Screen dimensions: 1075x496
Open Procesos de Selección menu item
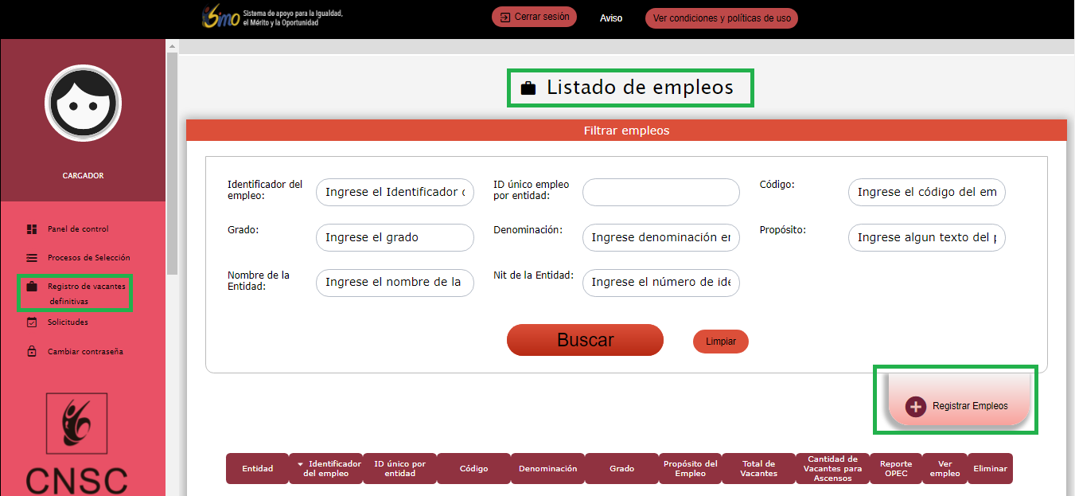coord(88,258)
